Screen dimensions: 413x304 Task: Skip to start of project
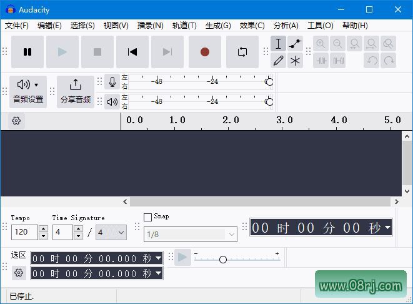[x=132, y=52]
